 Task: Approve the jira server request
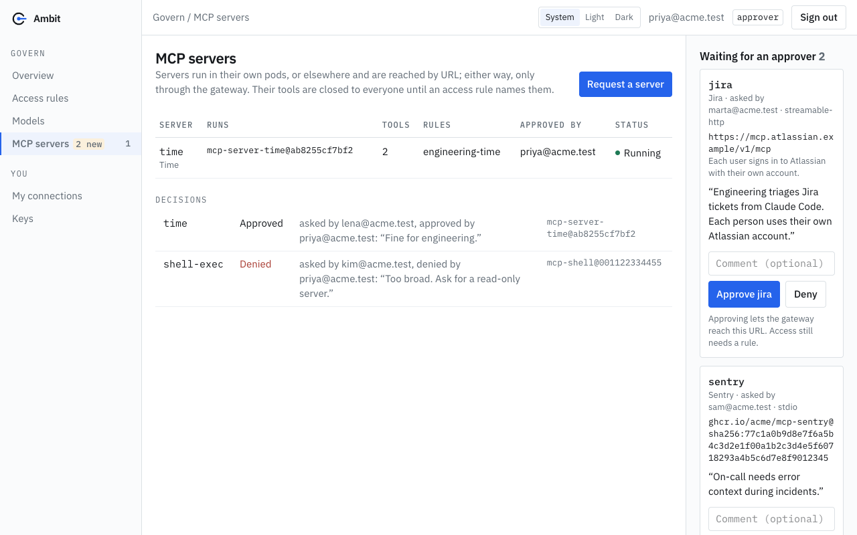pyautogui.click(x=744, y=294)
